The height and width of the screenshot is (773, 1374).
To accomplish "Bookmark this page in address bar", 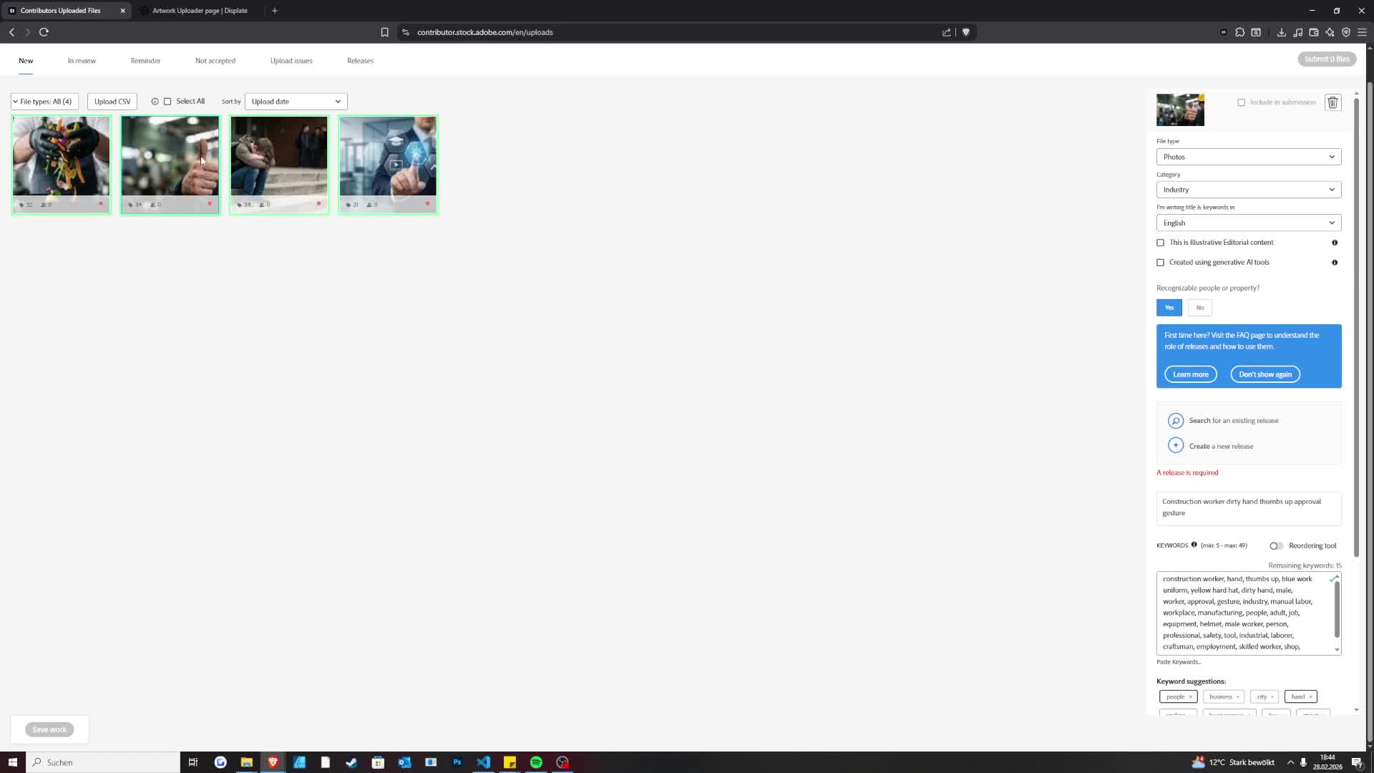I will tap(384, 32).
